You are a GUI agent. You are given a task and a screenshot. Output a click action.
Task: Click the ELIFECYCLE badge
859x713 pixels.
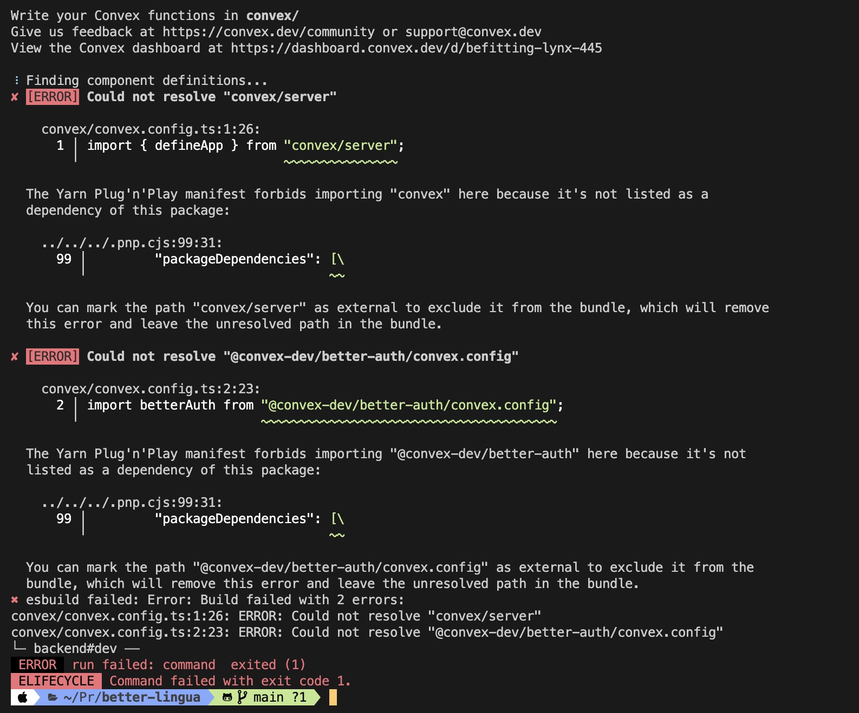pos(56,681)
